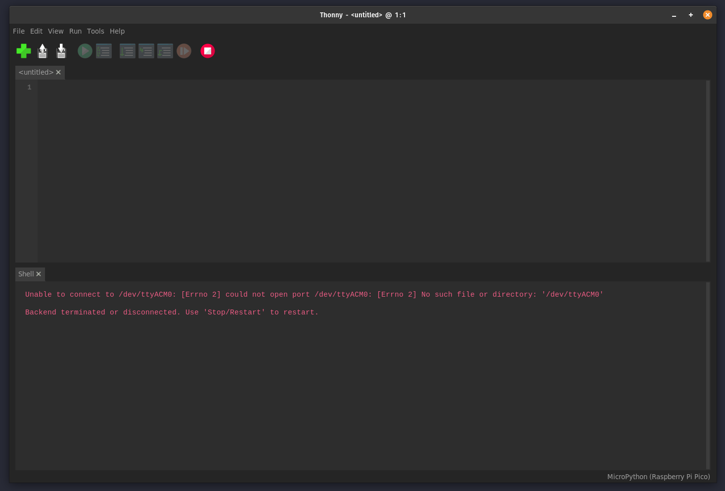Close the Shell panel tab
Viewport: 725px width, 491px height.
(39, 274)
